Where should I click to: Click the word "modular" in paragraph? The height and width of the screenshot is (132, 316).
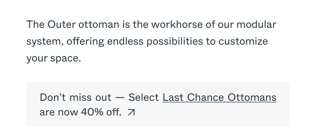pos(256,25)
